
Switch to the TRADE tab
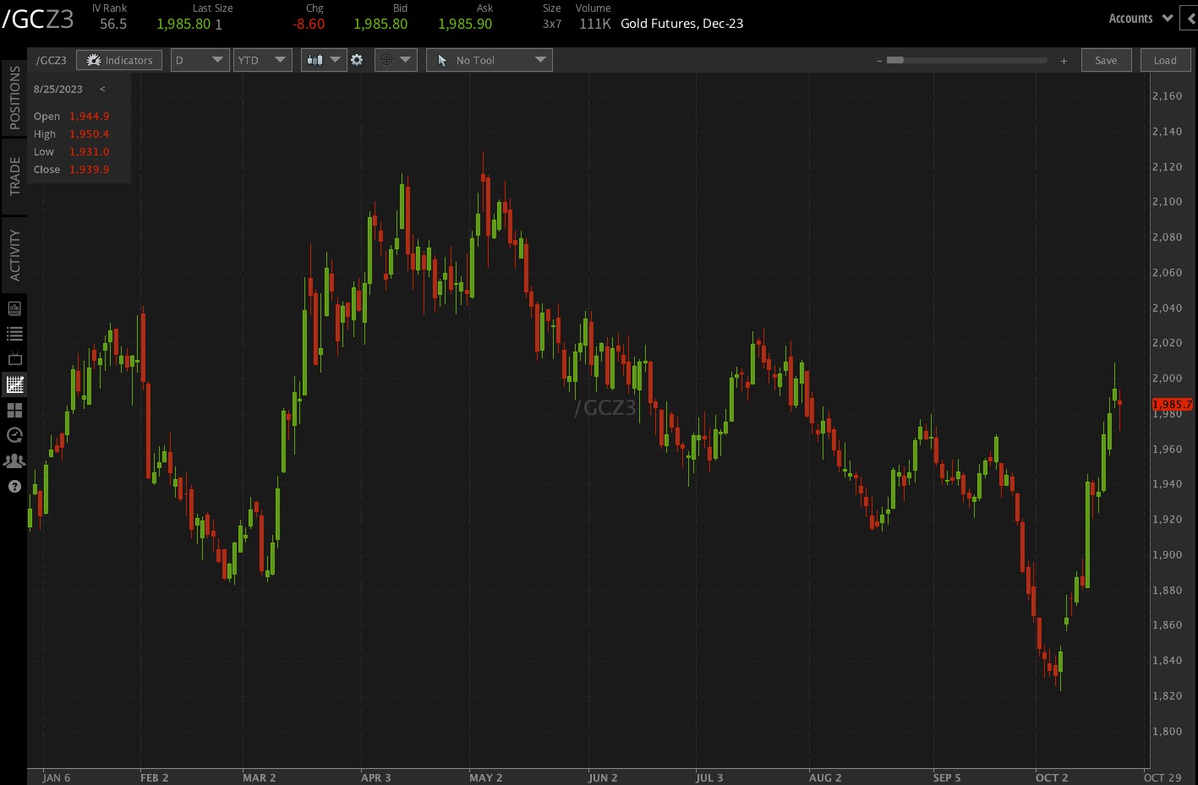click(14, 177)
